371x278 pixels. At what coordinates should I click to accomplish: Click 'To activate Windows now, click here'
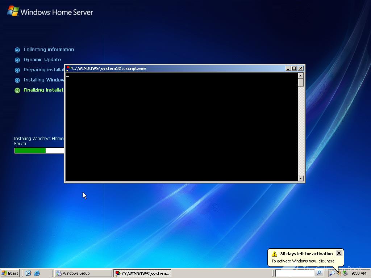tap(303, 261)
